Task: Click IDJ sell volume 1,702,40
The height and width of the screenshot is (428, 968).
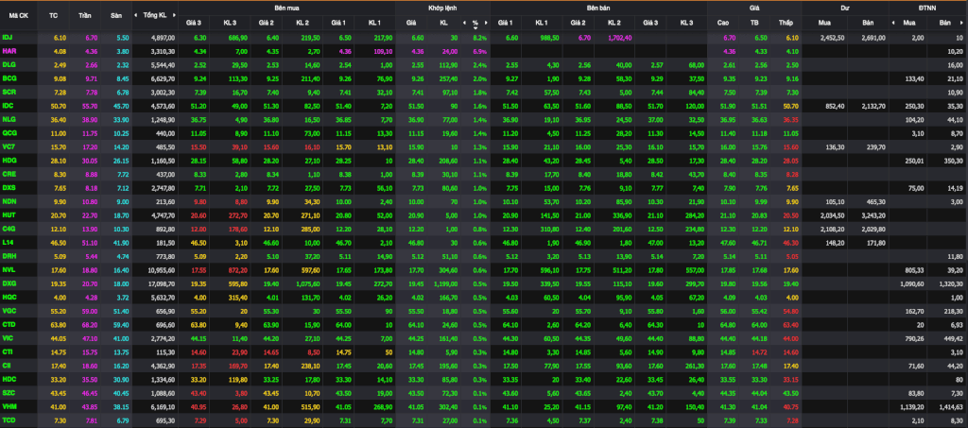Action: tap(619, 38)
